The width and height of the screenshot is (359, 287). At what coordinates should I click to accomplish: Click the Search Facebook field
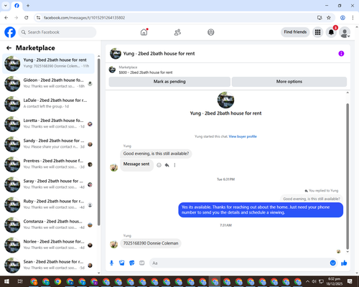57,32
